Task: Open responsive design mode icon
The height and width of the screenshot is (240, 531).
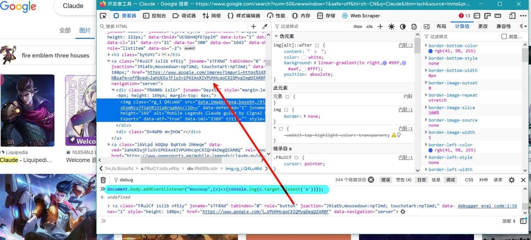Action: [x=512, y=16]
